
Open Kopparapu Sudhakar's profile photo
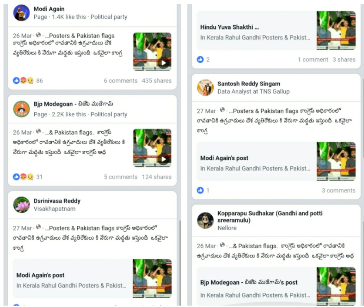point(205,220)
